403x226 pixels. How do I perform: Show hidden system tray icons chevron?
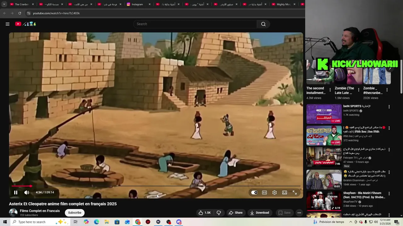point(351,222)
